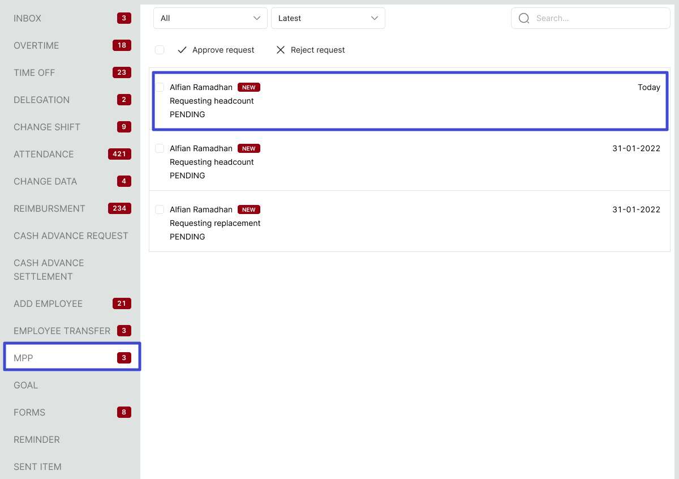Screen dimensions: 679x479
Task: Click the X icon for Reject request
Action: 281,50
